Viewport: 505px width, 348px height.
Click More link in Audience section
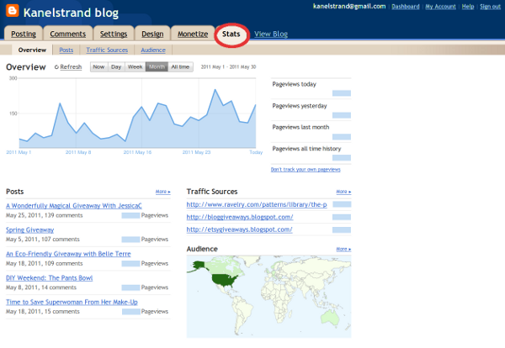[x=343, y=250]
